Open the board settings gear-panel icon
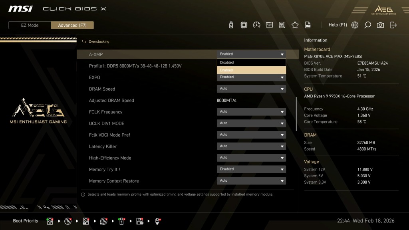409x230 pixels. [282, 25]
